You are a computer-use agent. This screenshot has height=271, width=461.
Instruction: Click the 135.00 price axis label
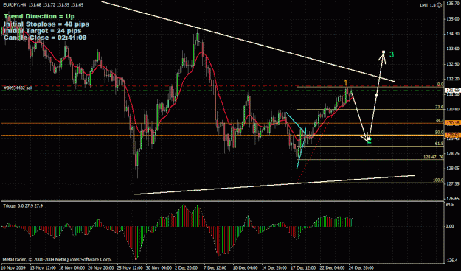click(x=453, y=19)
